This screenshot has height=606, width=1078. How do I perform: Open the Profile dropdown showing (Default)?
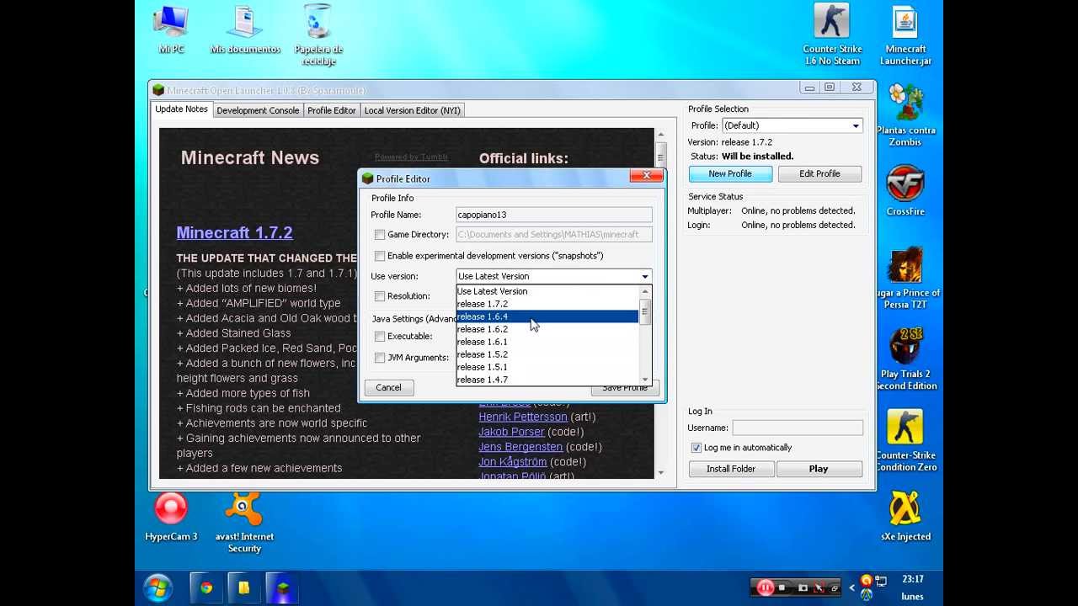(792, 125)
